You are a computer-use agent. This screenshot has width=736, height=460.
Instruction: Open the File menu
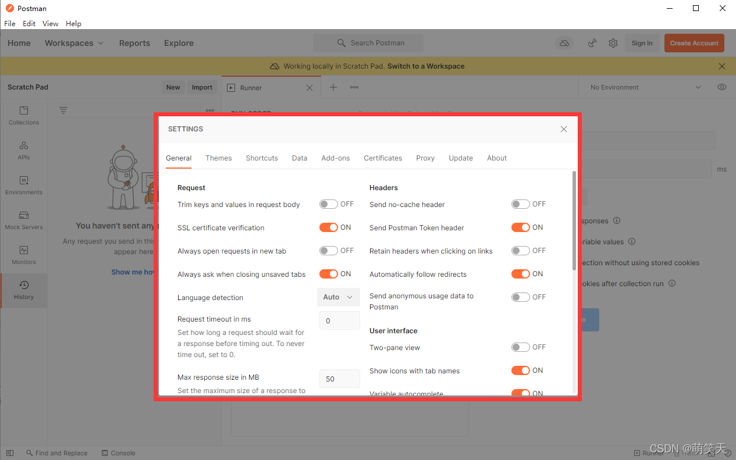10,24
